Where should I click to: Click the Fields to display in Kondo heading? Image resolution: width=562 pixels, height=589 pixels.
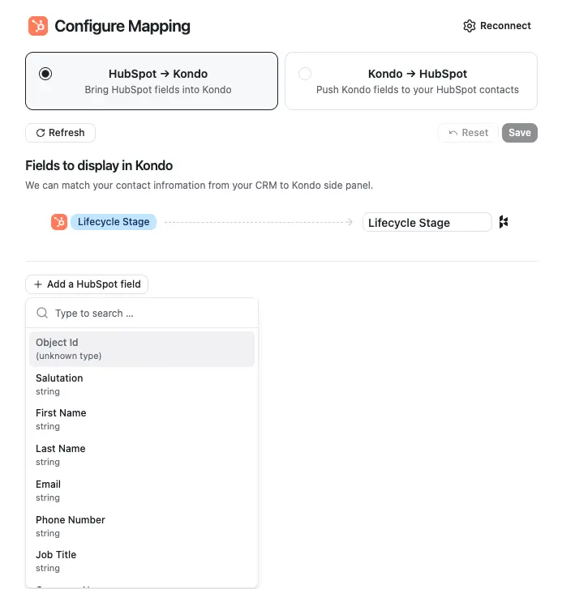(x=99, y=165)
